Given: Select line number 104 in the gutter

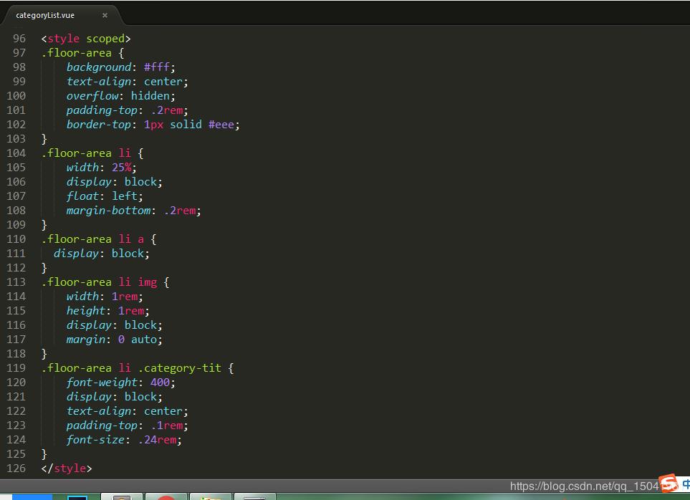Looking at the screenshot, I should click(x=16, y=153).
